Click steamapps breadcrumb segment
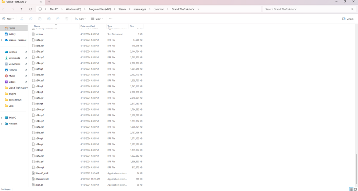Screen dimensions: 358x191 pyautogui.click(x=140, y=9)
